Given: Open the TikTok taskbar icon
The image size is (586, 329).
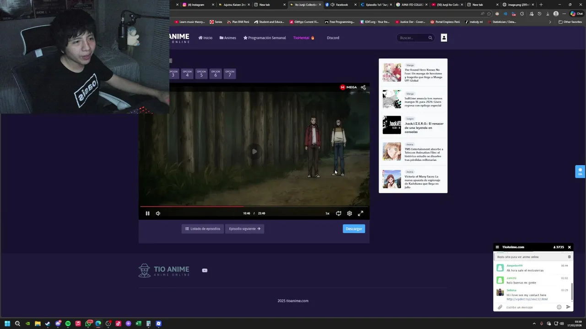Looking at the screenshot, I should coord(118,324).
